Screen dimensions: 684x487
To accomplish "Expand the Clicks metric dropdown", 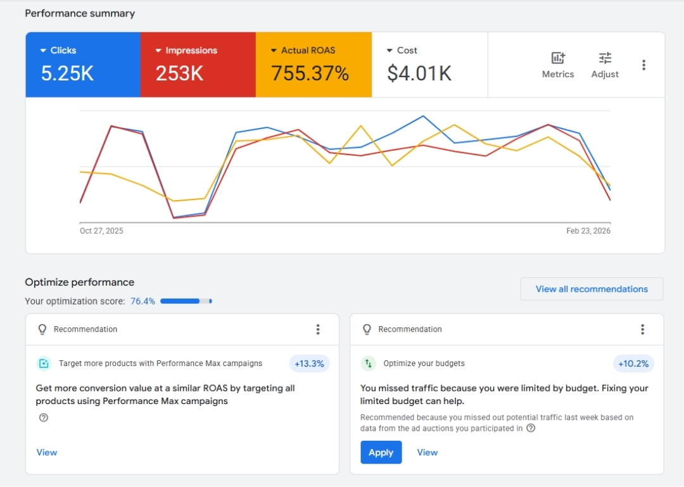I will (x=43, y=51).
